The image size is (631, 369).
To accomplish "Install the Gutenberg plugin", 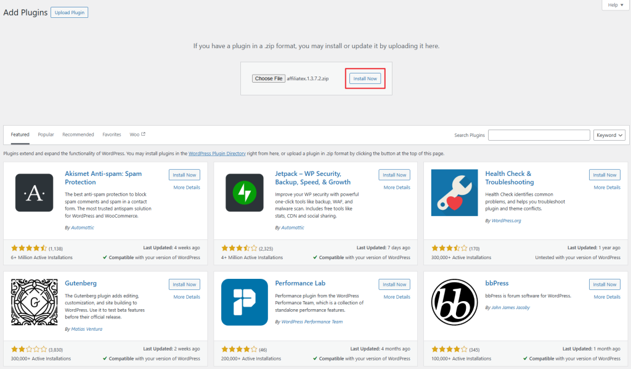I will pos(184,284).
